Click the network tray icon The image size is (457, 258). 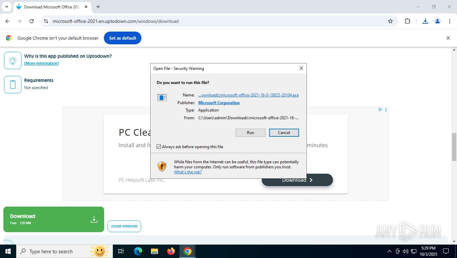pyautogui.click(x=414, y=251)
